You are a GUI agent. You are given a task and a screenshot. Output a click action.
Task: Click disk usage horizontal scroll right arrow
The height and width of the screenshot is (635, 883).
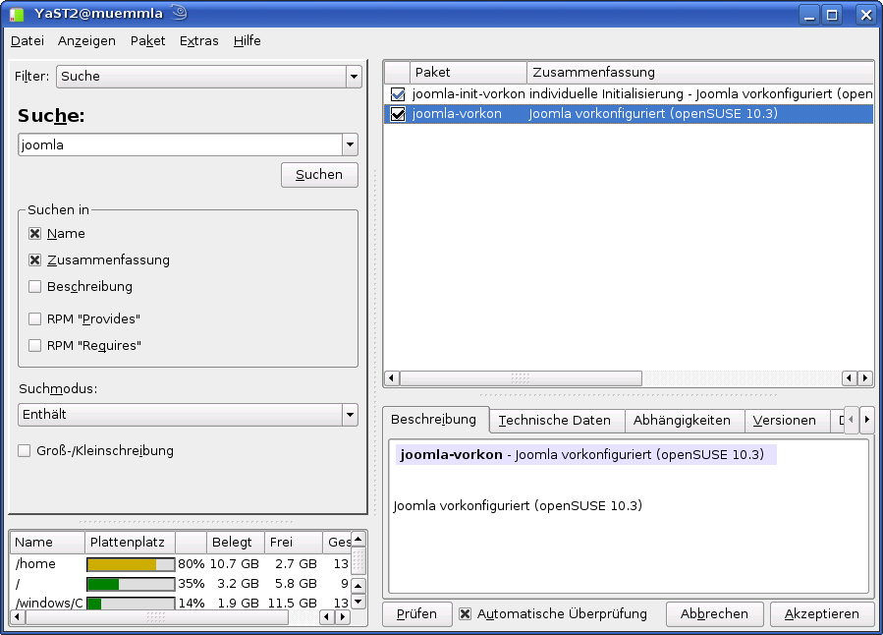(x=343, y=617)
